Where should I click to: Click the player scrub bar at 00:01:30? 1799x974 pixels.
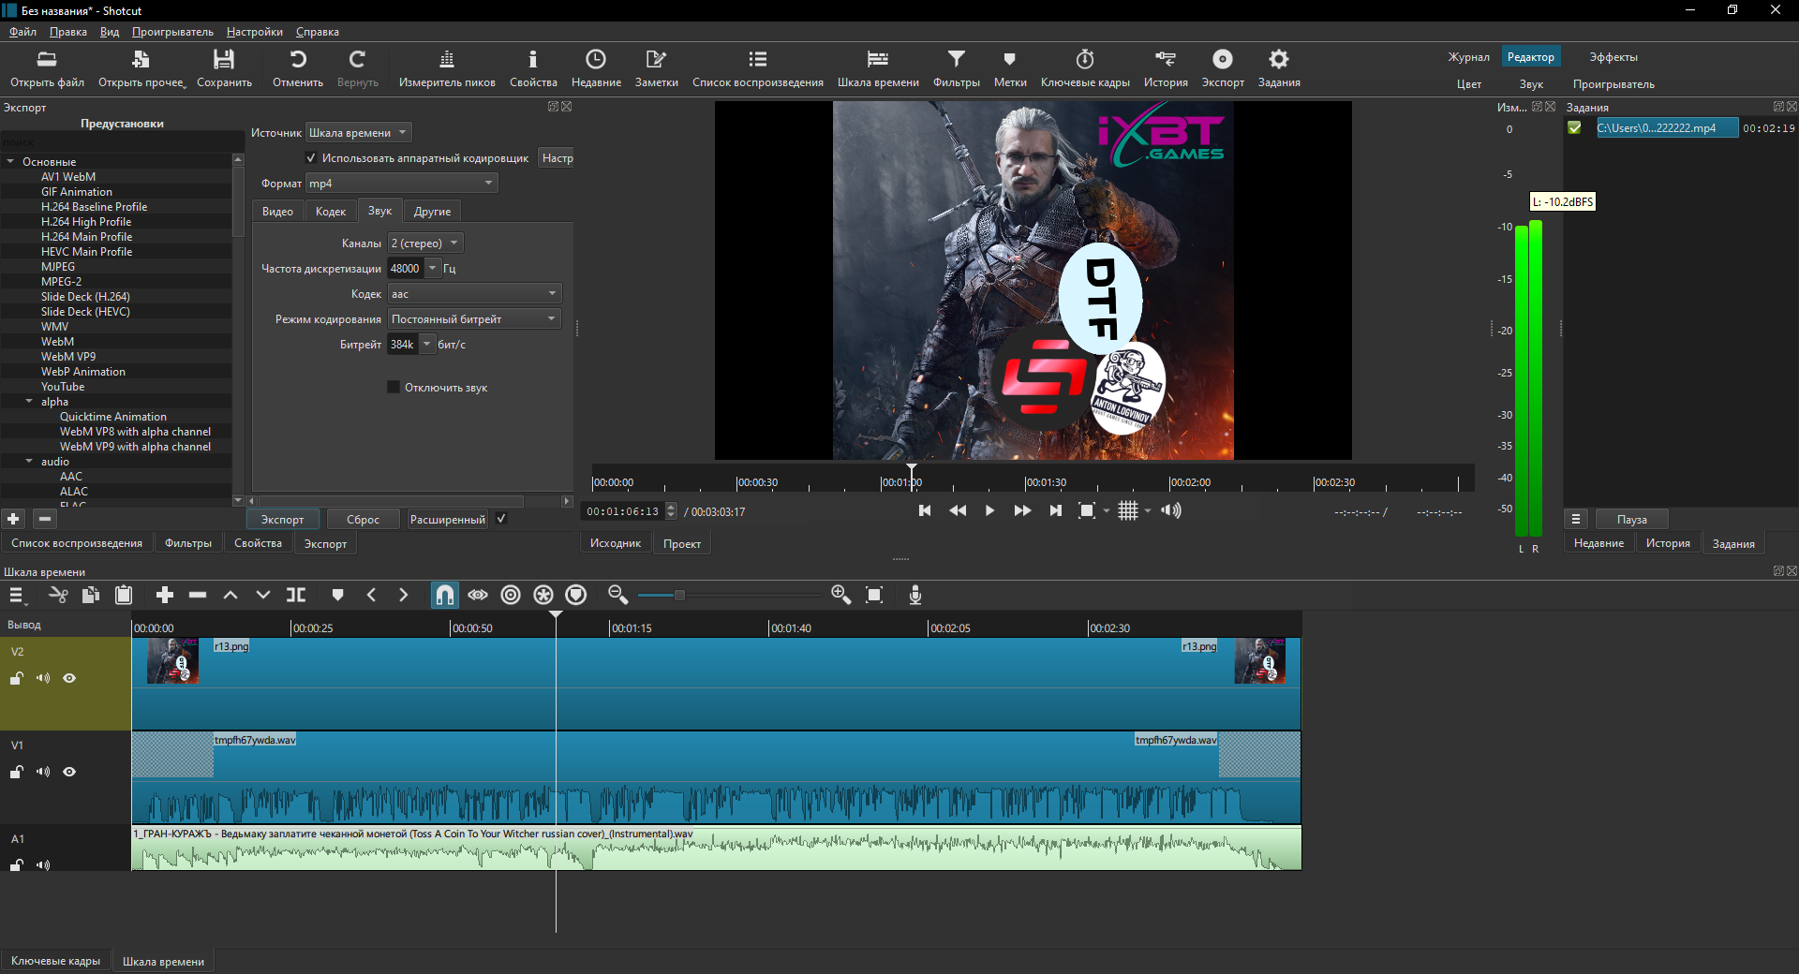[x=1025, y=482]
